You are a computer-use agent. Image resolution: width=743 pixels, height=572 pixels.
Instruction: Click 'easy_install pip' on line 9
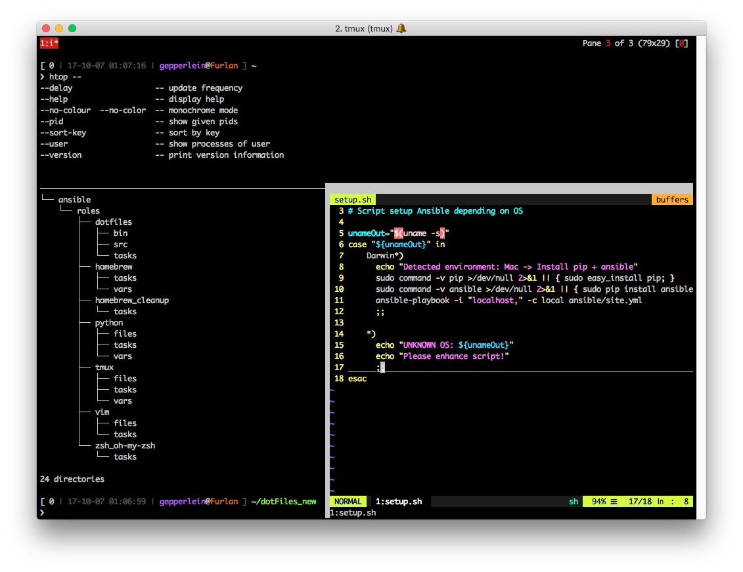pos(624,278)
